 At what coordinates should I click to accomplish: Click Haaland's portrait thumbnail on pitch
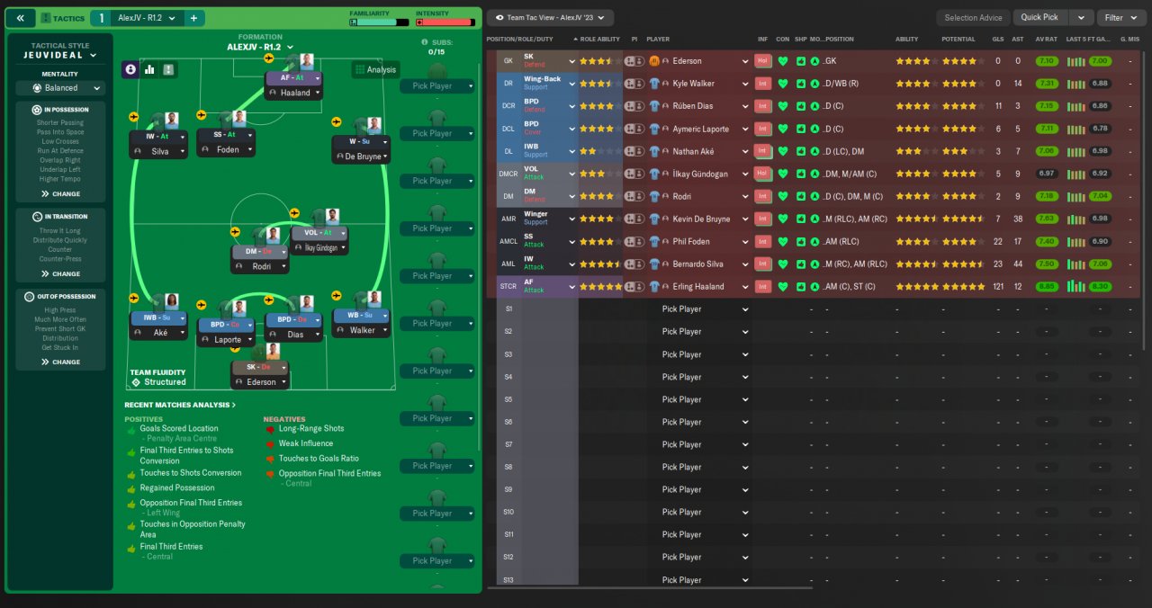pyautogui.click(x=306, y=62)
